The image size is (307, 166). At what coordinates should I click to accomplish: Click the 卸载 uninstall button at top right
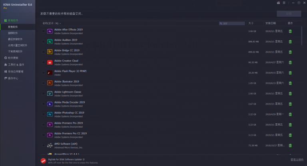click(x=289, y=14)
